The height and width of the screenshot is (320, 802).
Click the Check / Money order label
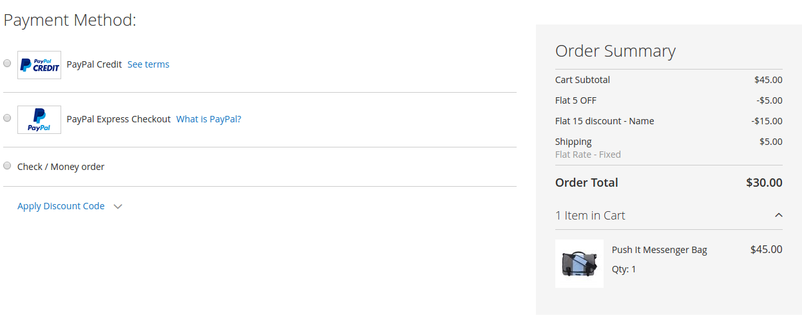(61, 167)
